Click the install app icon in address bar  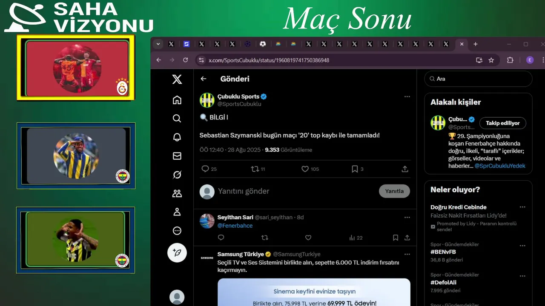pos(479,60)
